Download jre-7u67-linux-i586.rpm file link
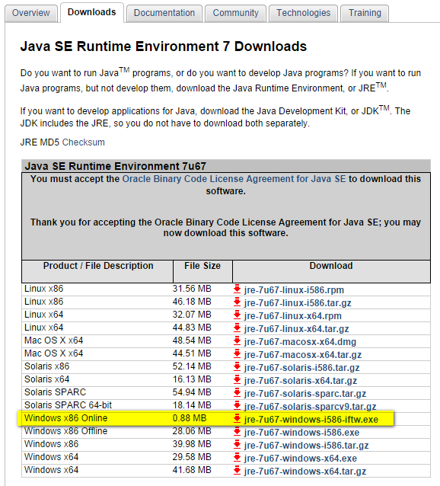The height and width of the screenshot is (486, 440). (294, 290)
